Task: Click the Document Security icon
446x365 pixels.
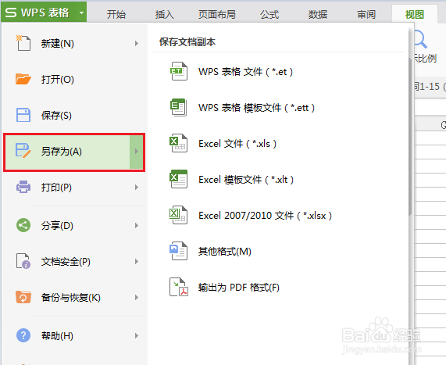Action: click(23, 261)
